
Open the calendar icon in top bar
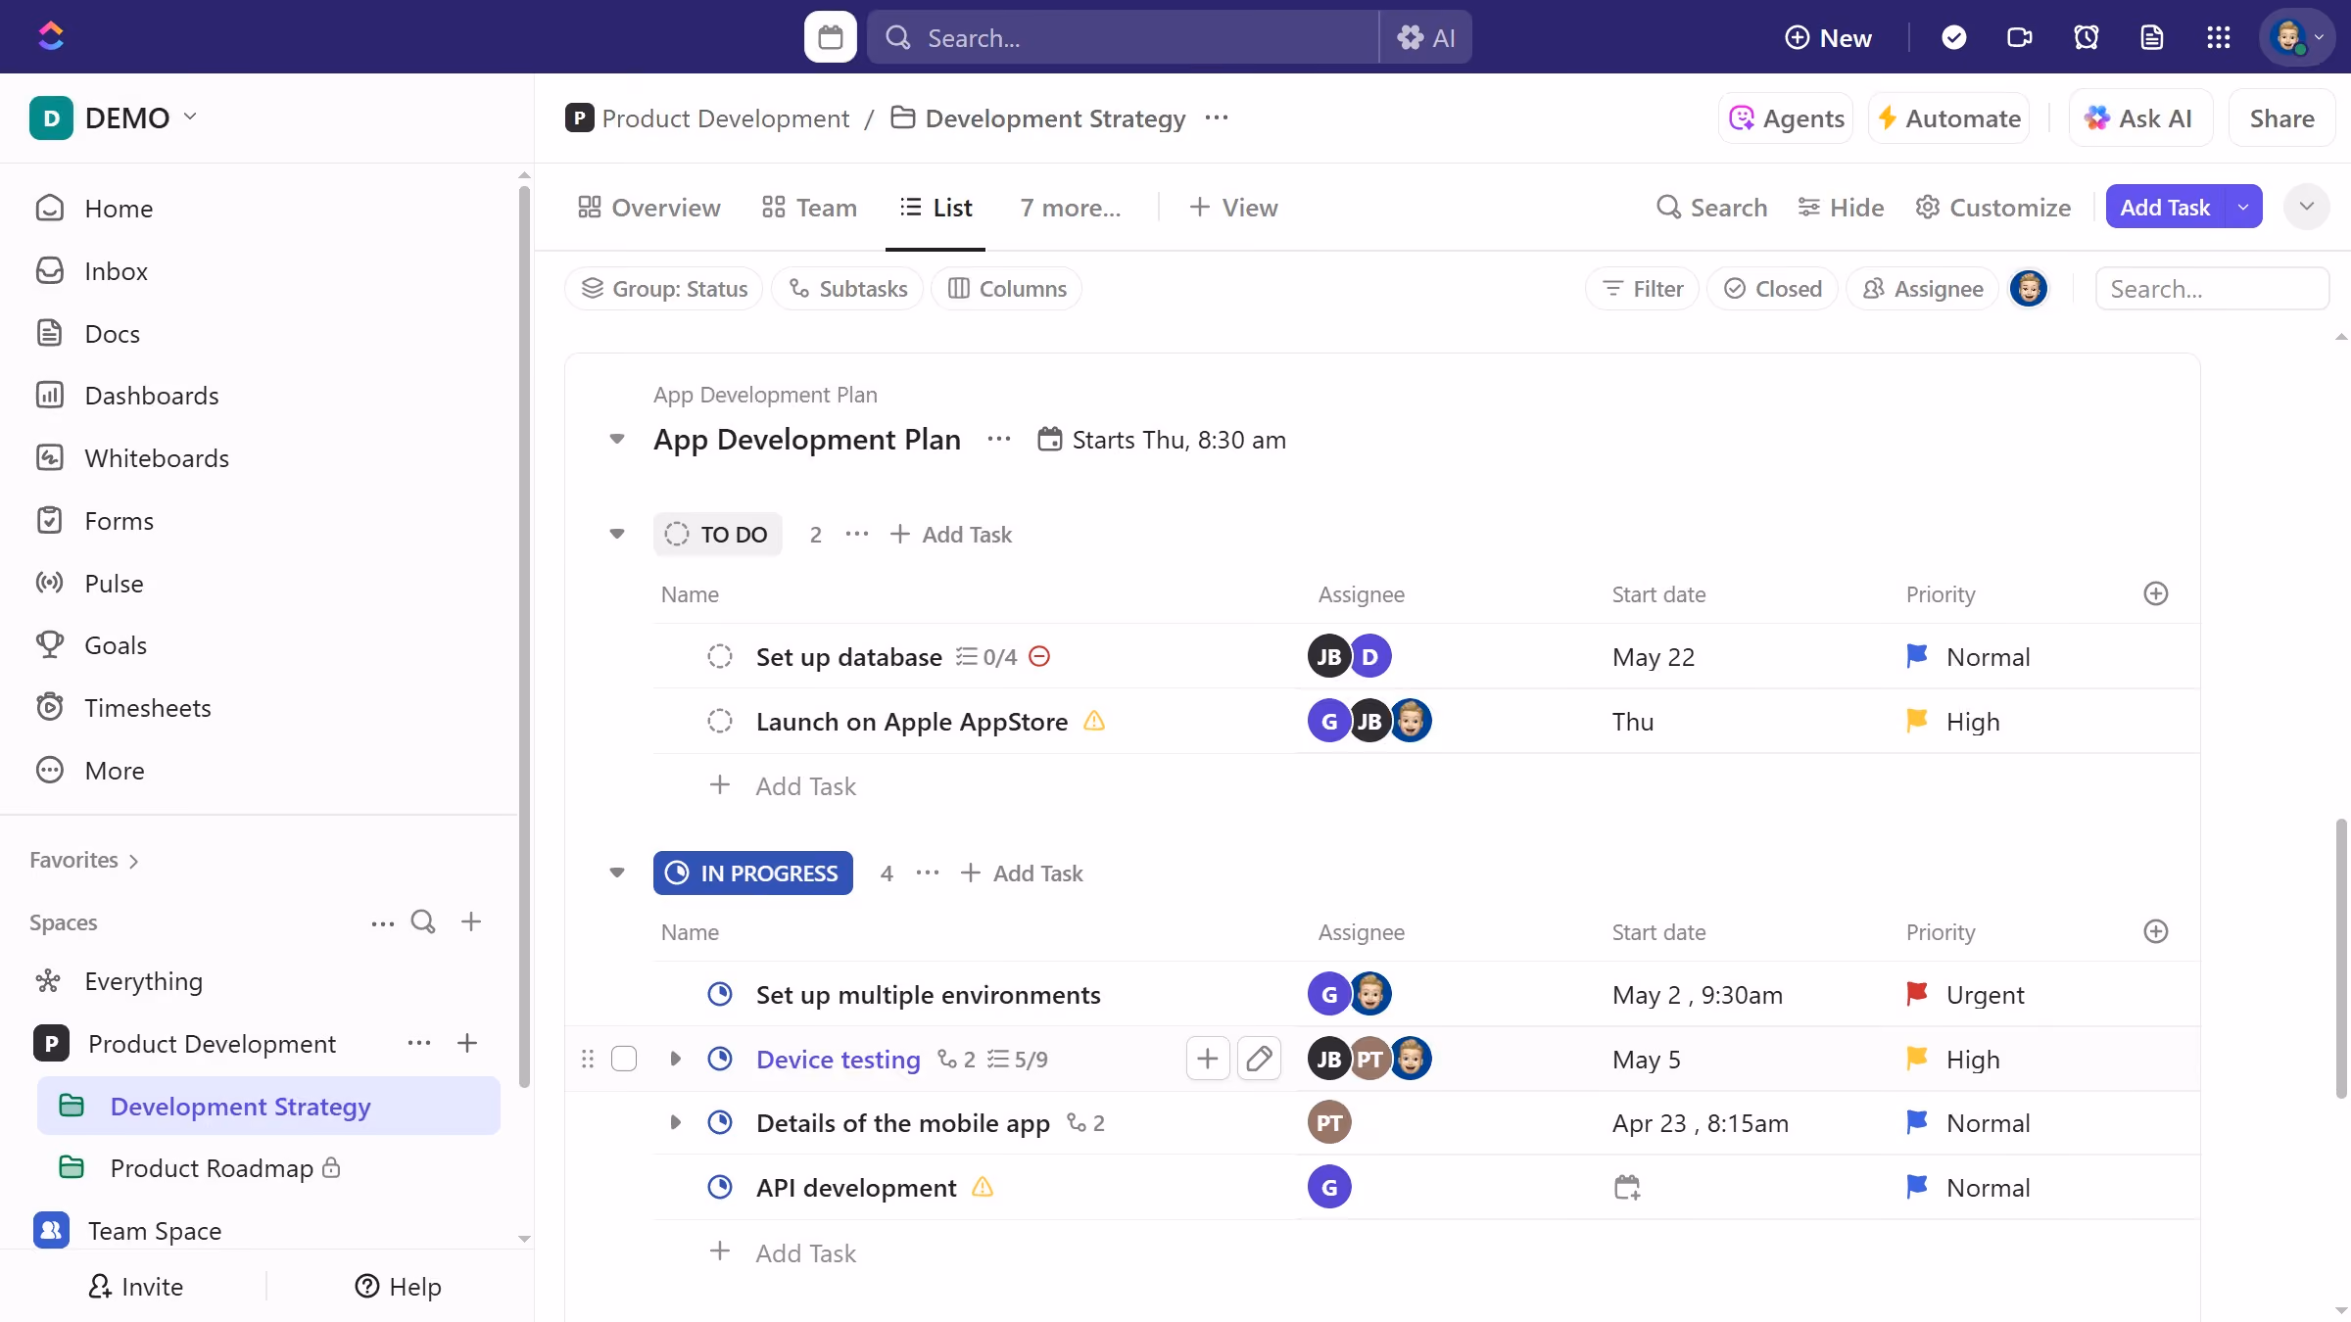click(830, 37)
